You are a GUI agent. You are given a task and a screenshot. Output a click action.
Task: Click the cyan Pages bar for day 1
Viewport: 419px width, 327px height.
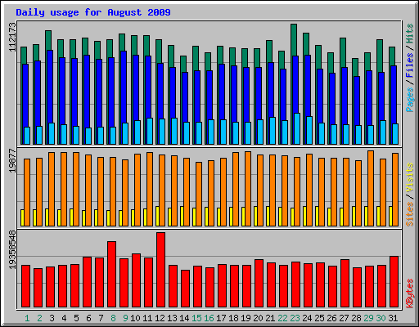click(x=27, y=136)
